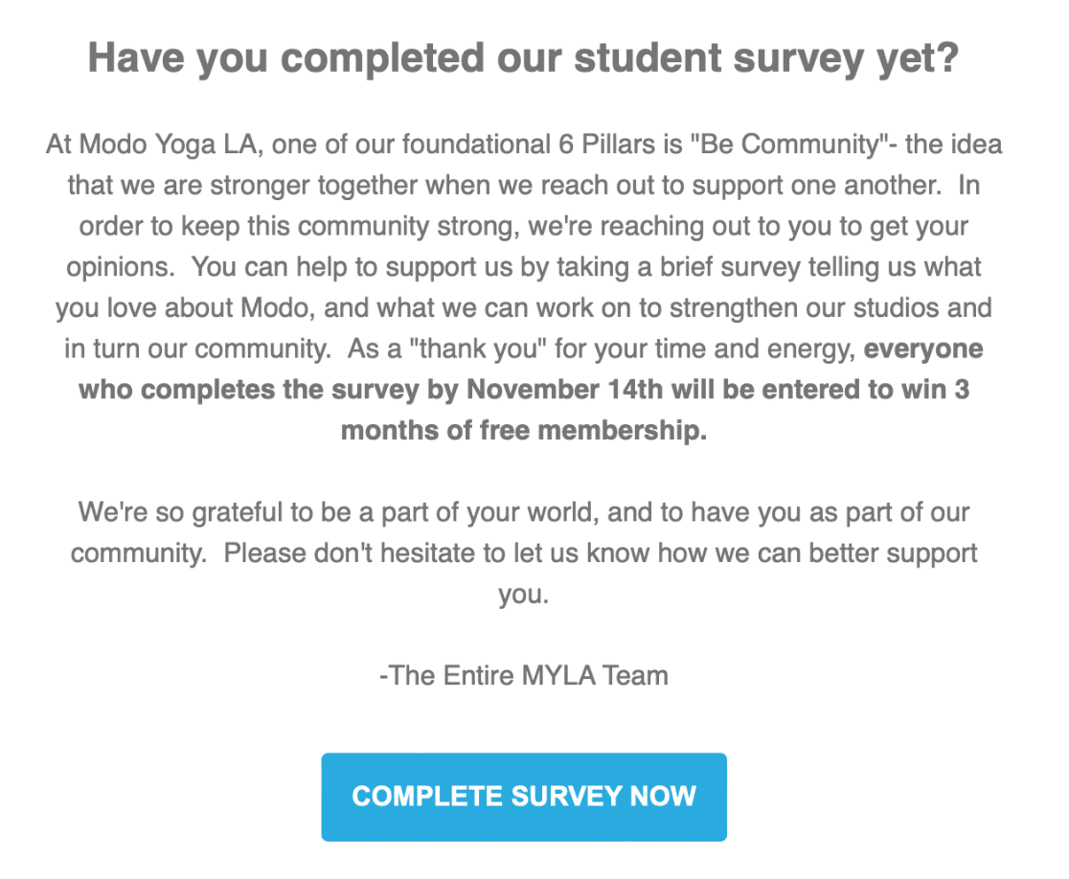Click the COMPLETE SURVEY NOW button

pos(524,797)
